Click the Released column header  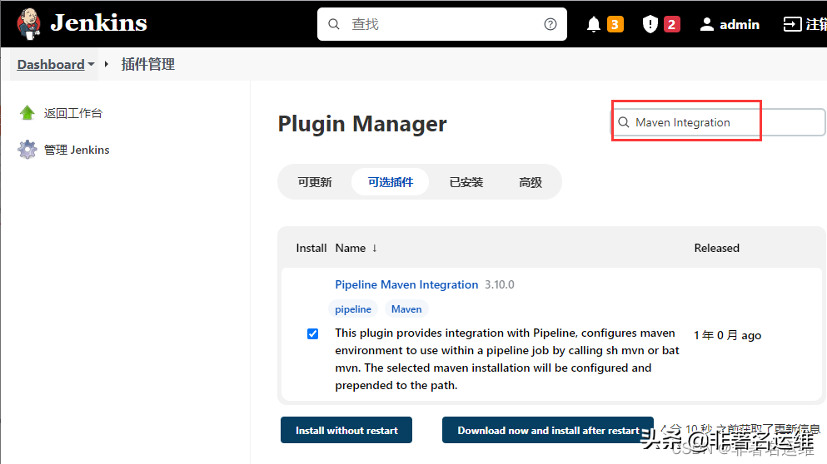(716, 248)
